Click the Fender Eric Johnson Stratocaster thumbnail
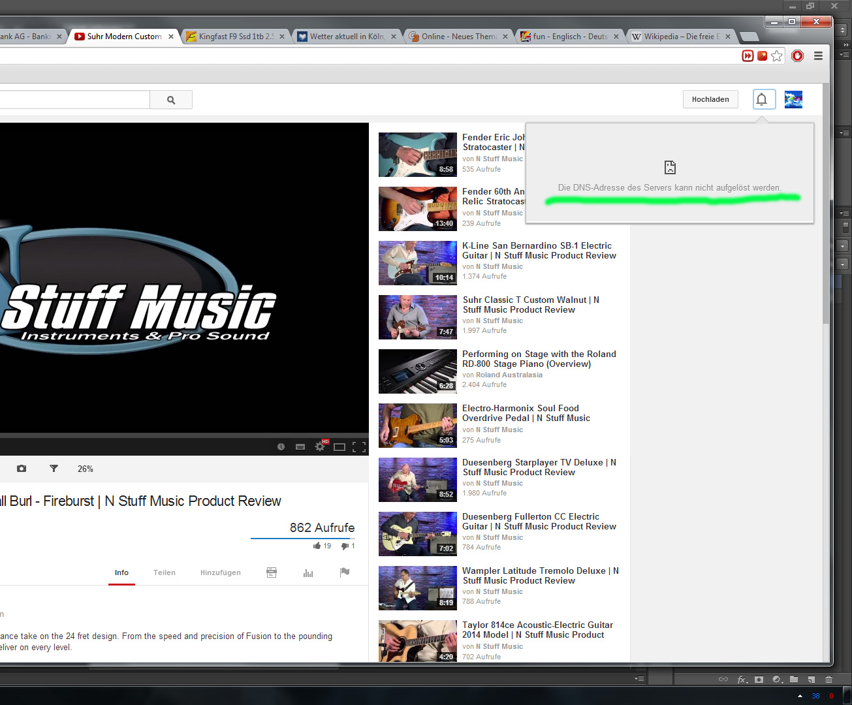 click(418, 155)
